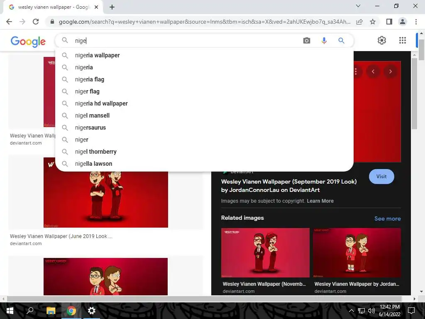Viewport: 425px width, 319px height.
Task: Choose suggestion 'nigella lawson'
Action: (x=204, y=164)
